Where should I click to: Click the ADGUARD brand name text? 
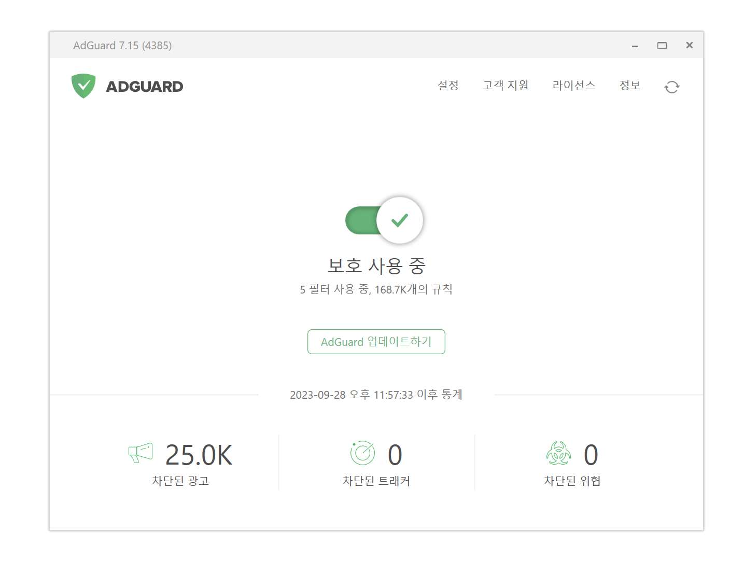click(145, 87)
